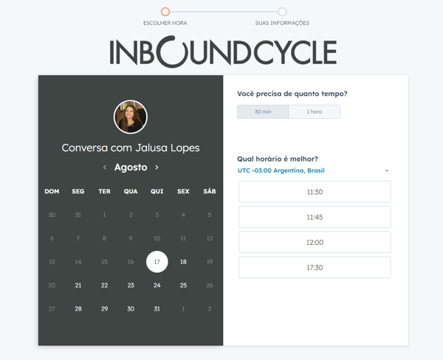Select the 30 min duration option
The height and width of the screenshot is (360, 443).
pyautogui.click(x=263, y=112)
